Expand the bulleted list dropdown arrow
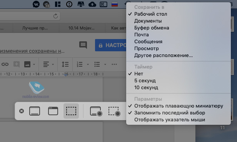The width and height of the screenshot is (237, 142). pos(105,65)
